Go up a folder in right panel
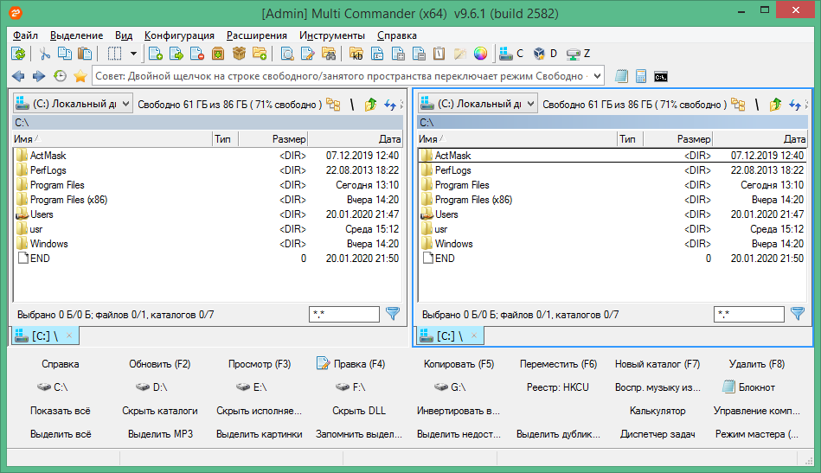The height and width of the screenshot is (473, 821). click(x=775, y=104)
